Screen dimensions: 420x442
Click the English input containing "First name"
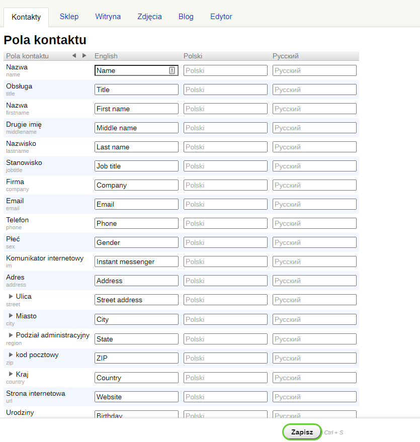coord(136,109)
